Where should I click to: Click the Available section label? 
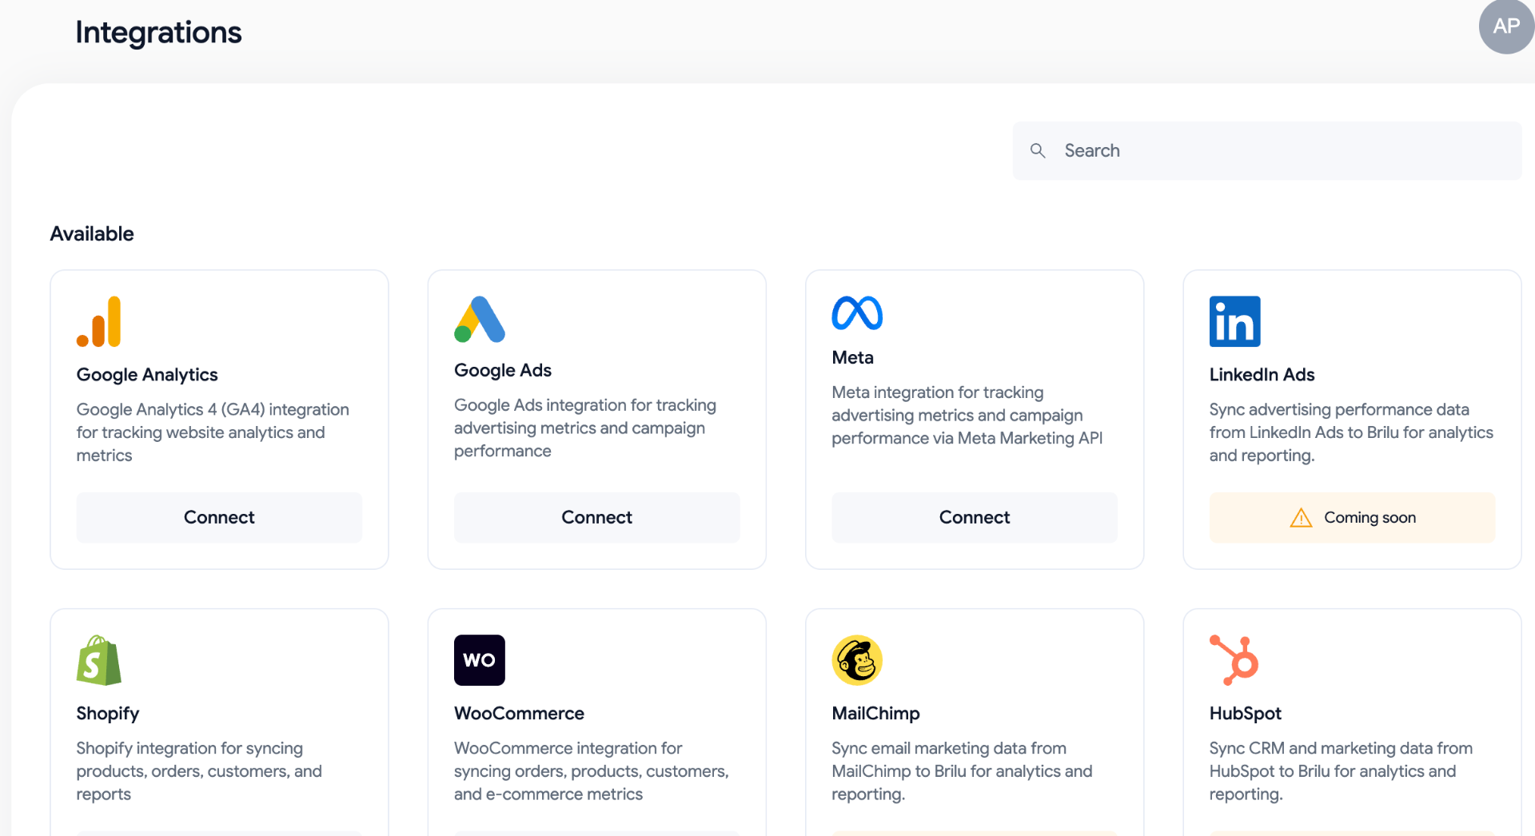pyautogui.click(x=92, y=233)
